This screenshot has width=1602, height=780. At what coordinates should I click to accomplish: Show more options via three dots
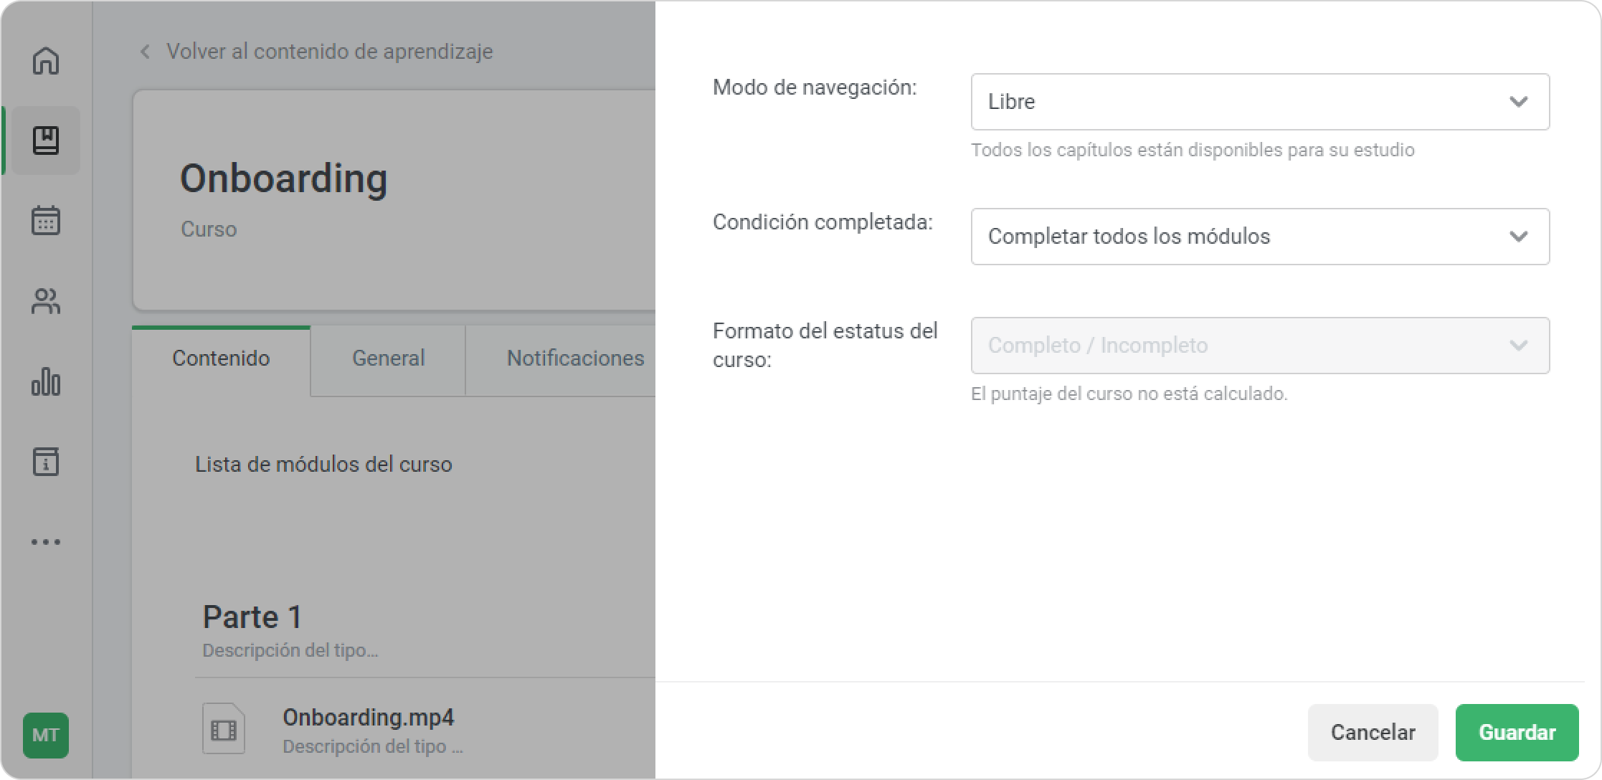pyautogui.click(x=46, y=542)
